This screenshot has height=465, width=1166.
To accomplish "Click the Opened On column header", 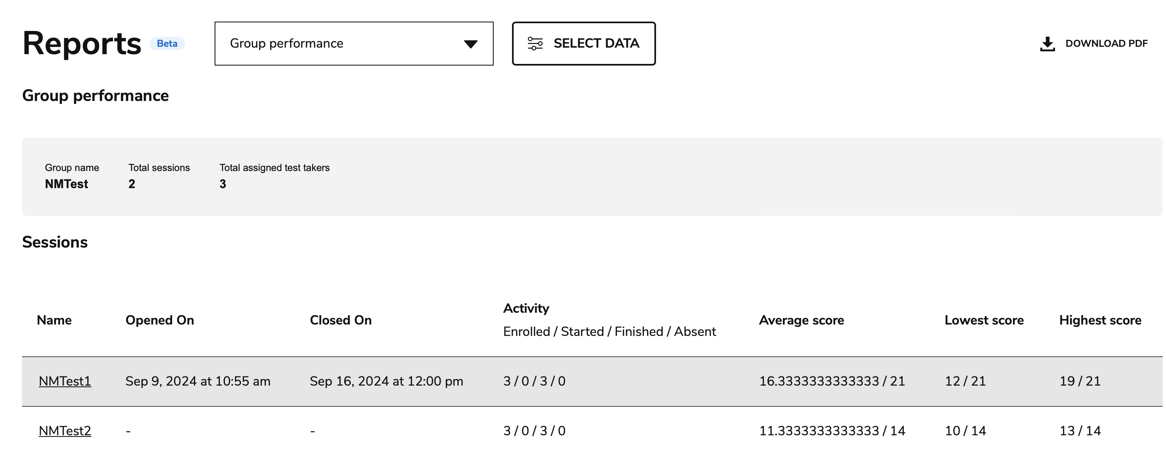I will 160,320.
